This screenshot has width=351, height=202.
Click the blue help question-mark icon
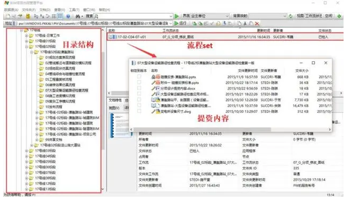(x=68, y=16)
